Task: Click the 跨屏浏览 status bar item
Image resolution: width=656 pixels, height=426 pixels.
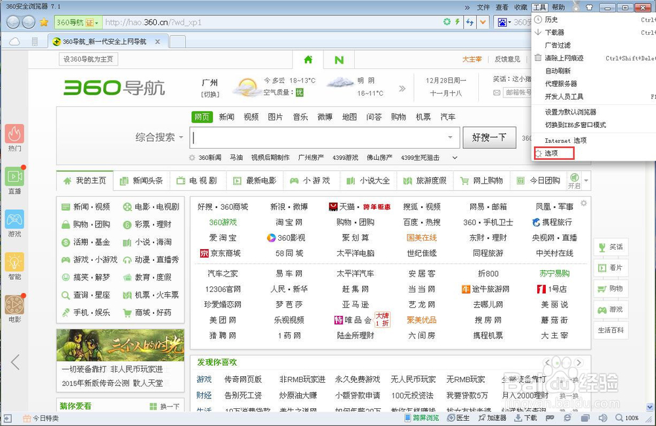Action: click(422, 417)
